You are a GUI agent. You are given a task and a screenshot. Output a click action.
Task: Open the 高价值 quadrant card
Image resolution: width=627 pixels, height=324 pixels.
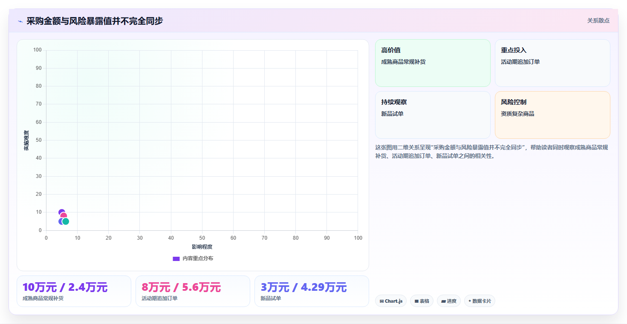click(x=433, y=63)
